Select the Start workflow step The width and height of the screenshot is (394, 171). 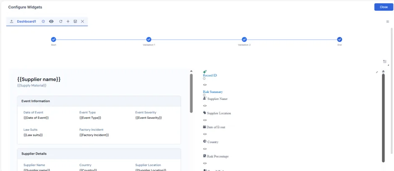click(53, 40)
